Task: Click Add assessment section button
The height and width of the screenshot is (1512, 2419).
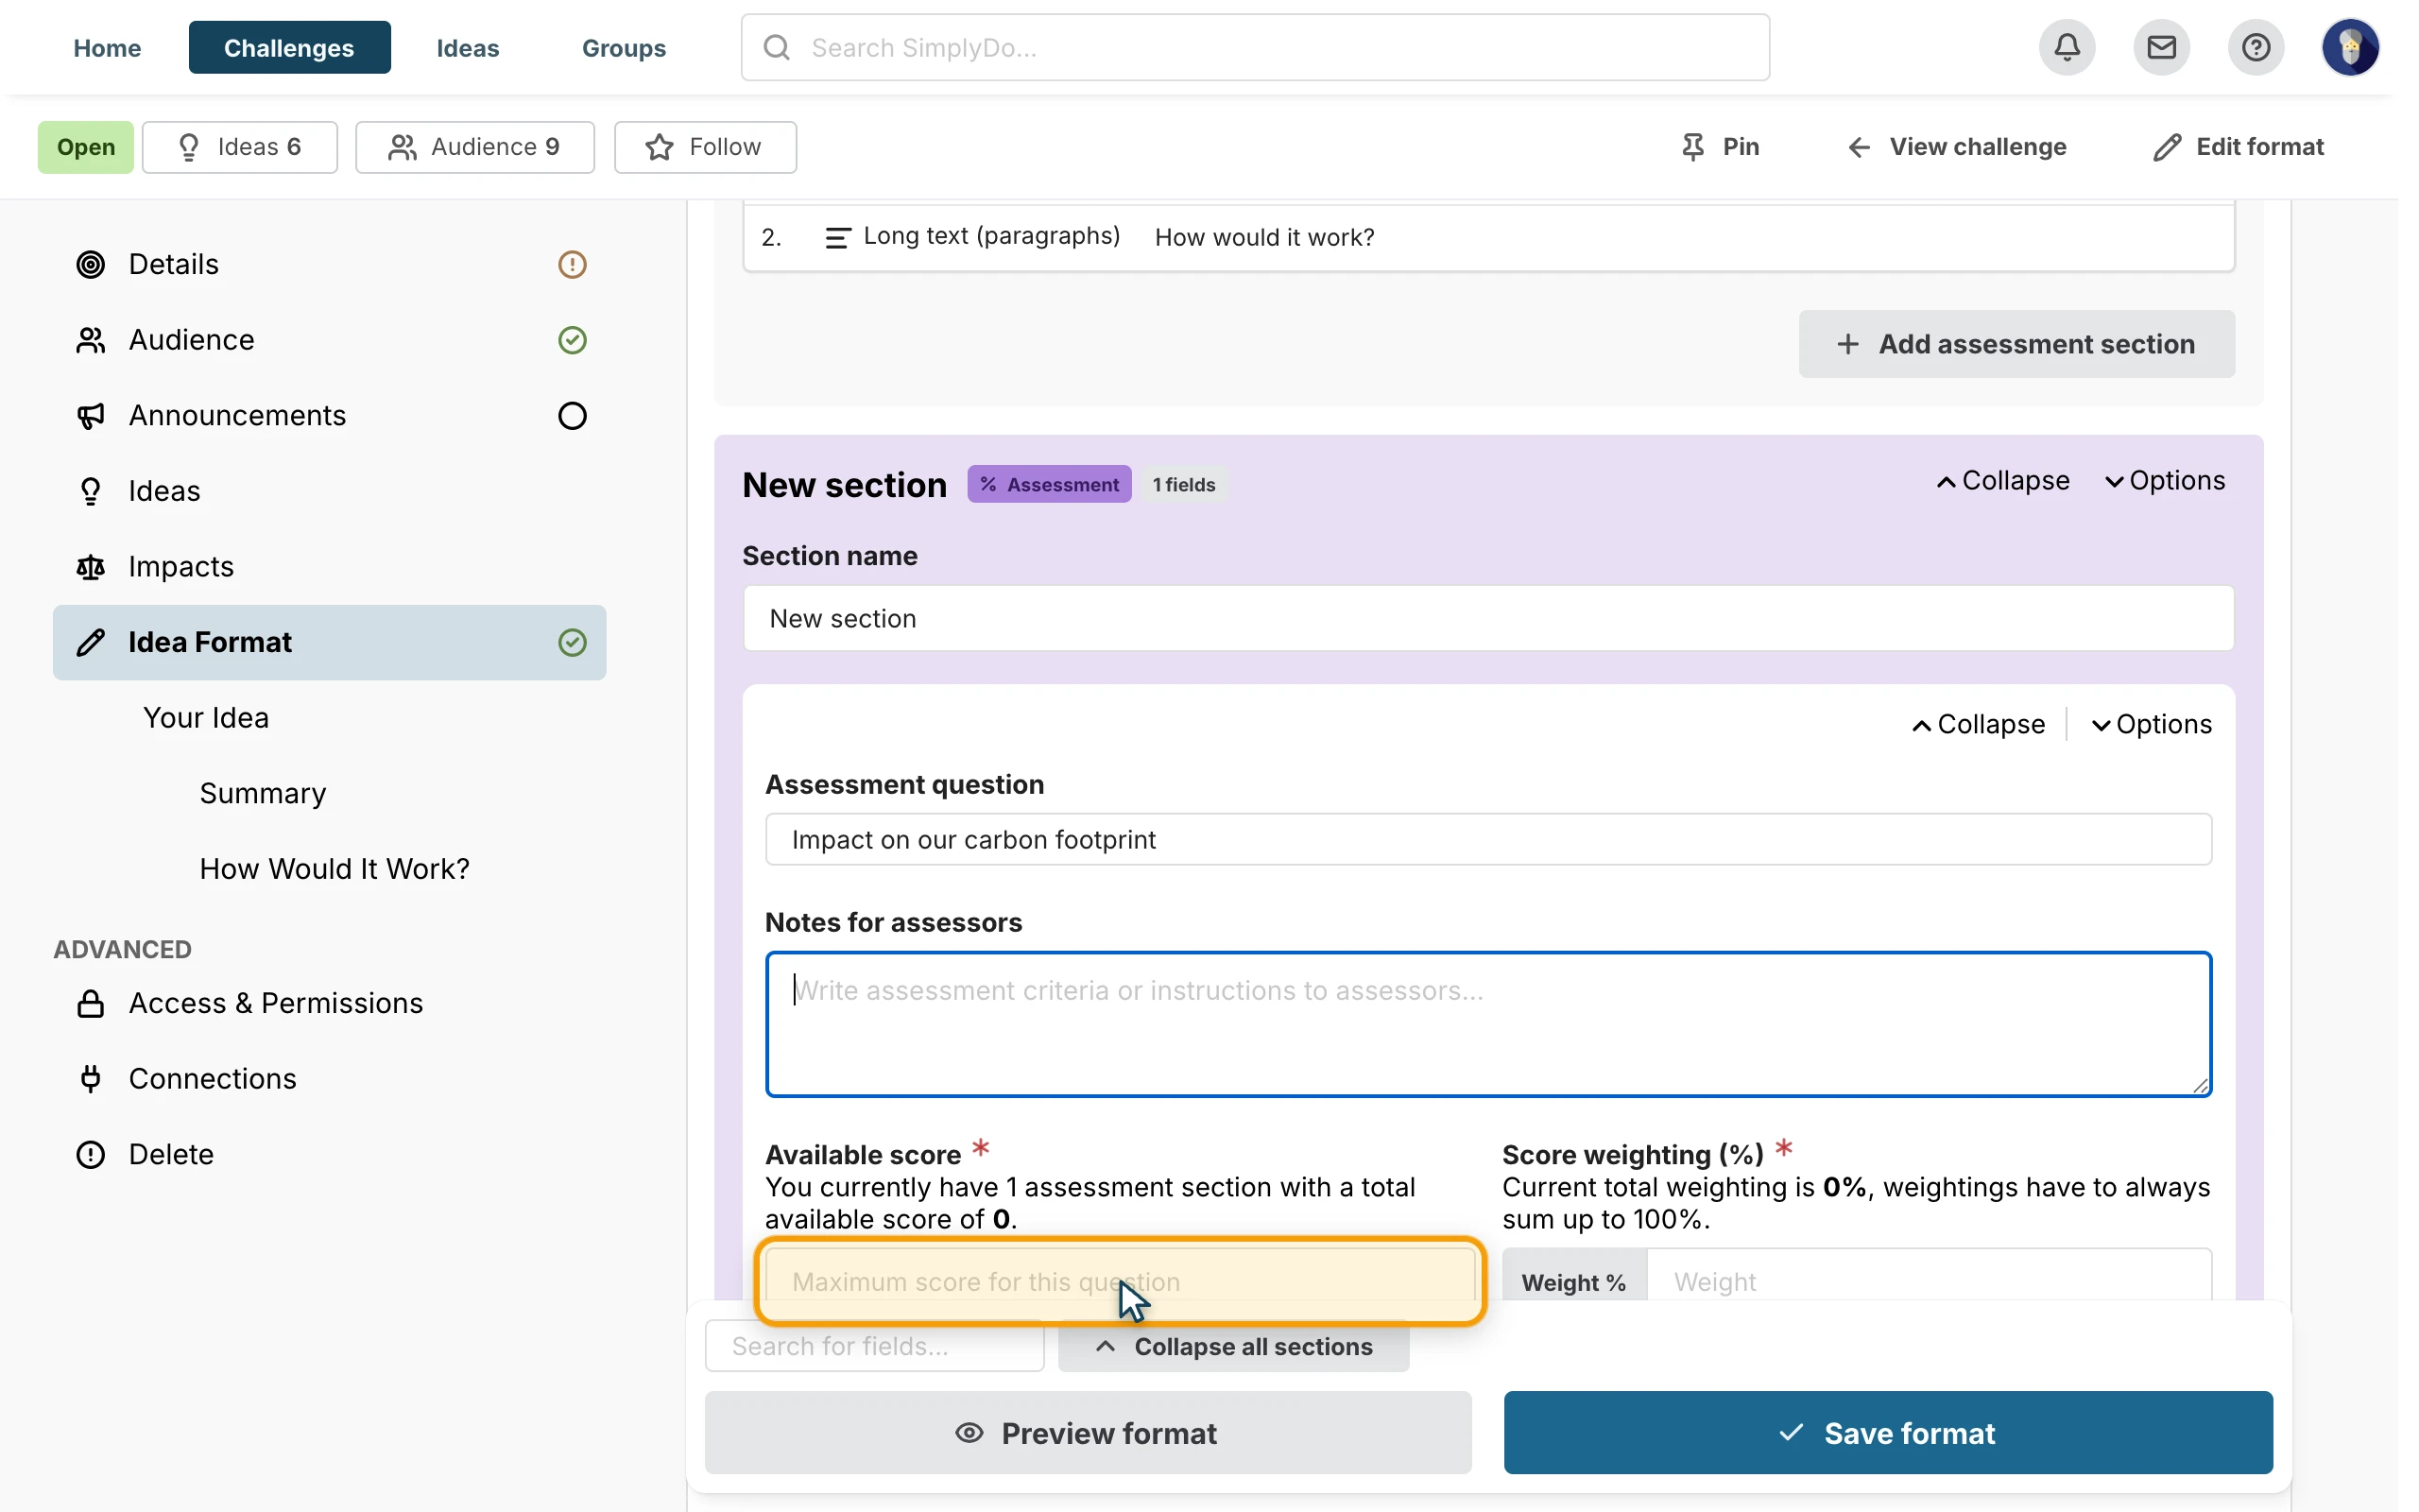Action: tap(2016, 344)
